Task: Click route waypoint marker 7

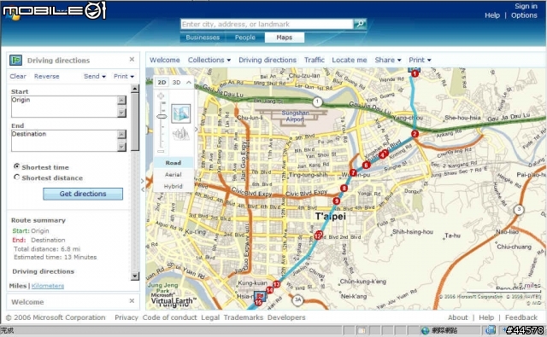Action: 353,172
